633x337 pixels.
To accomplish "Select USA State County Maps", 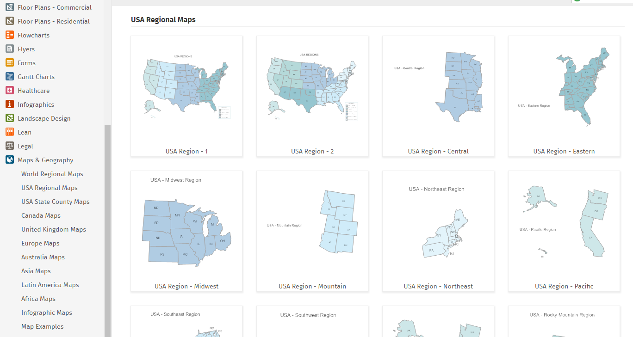I will [55, 202].
